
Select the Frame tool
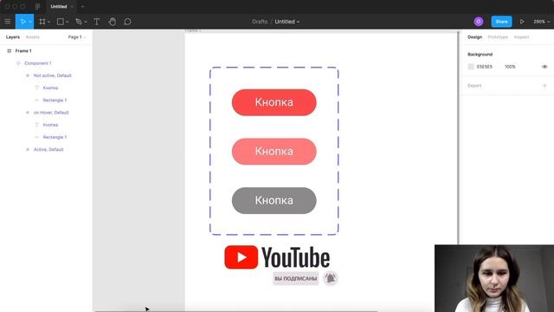coord(42,22)
